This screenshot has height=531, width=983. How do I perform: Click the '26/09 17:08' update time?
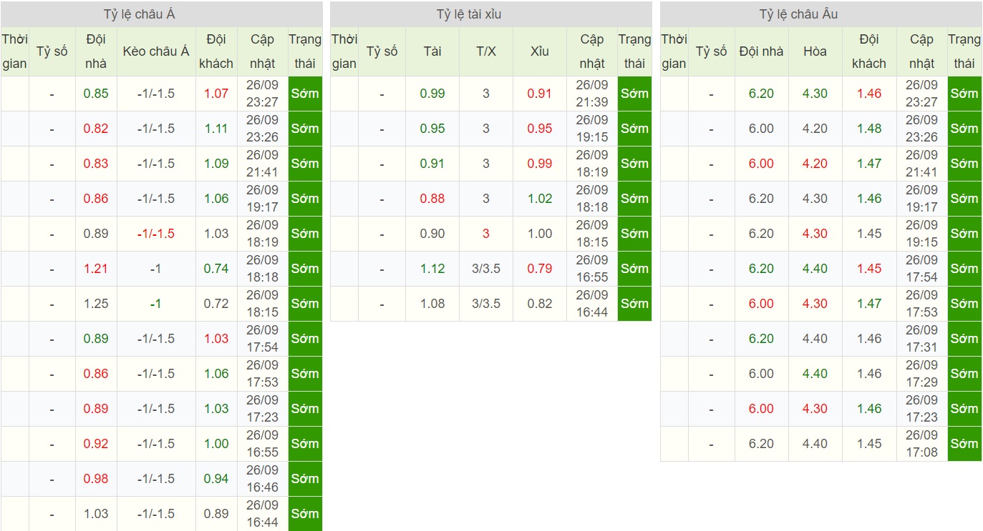pyautogui.click(x=921, y=444)
